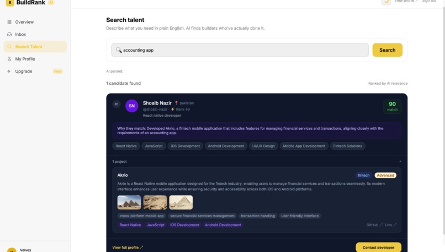The width and height of the screenshot is (445, 252).
Task: Click the gray iOS Development skill tag
Action: click(x=186, y=146)
